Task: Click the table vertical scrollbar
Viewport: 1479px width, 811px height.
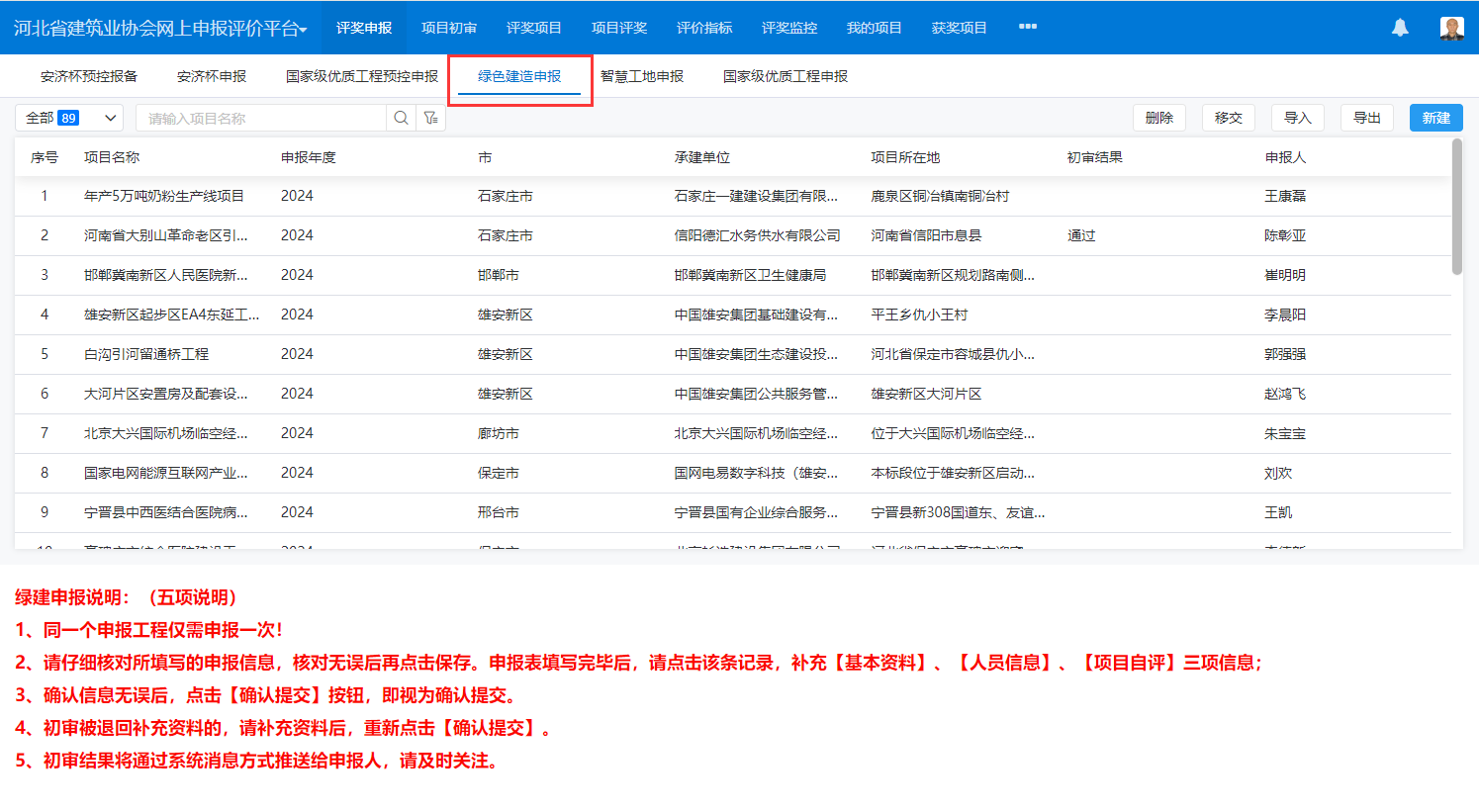Action: click(1456, 208)
